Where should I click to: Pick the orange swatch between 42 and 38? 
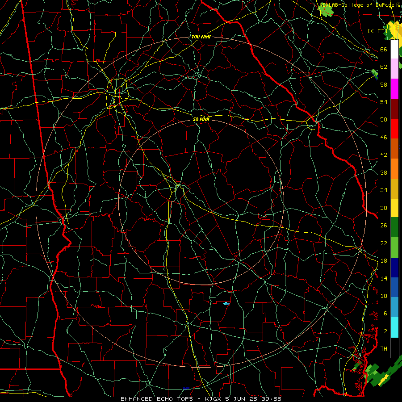(394, 169)
